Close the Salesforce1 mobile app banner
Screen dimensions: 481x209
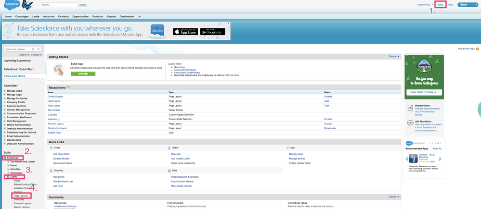coord(228,24)
